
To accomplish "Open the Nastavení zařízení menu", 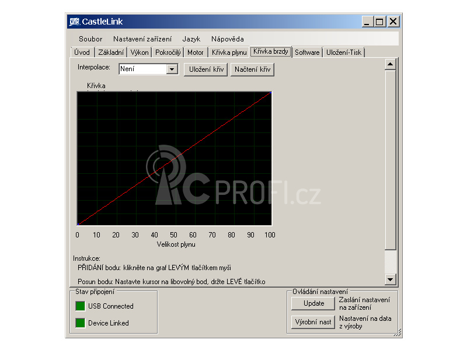I will [142, 39].
